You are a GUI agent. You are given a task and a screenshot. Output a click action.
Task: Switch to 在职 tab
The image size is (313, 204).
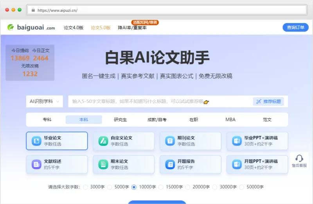click(x=194, y=120)
